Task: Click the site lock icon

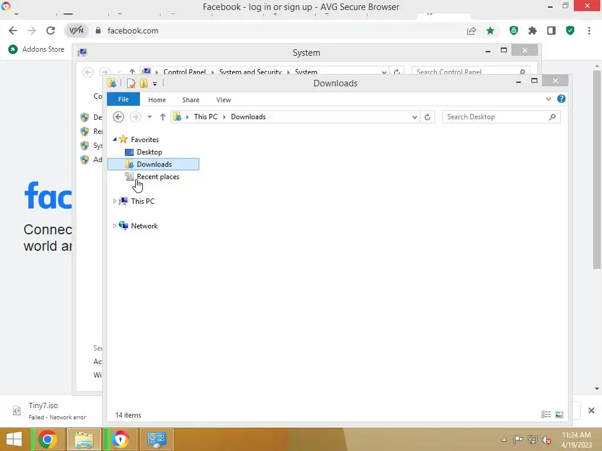Action: pyautogui.click(x=98, y=31)
